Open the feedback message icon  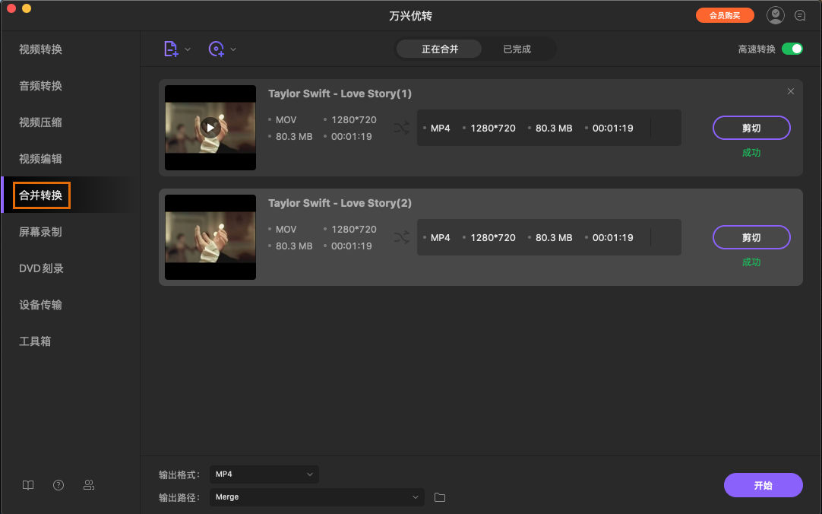coord(800,15)
